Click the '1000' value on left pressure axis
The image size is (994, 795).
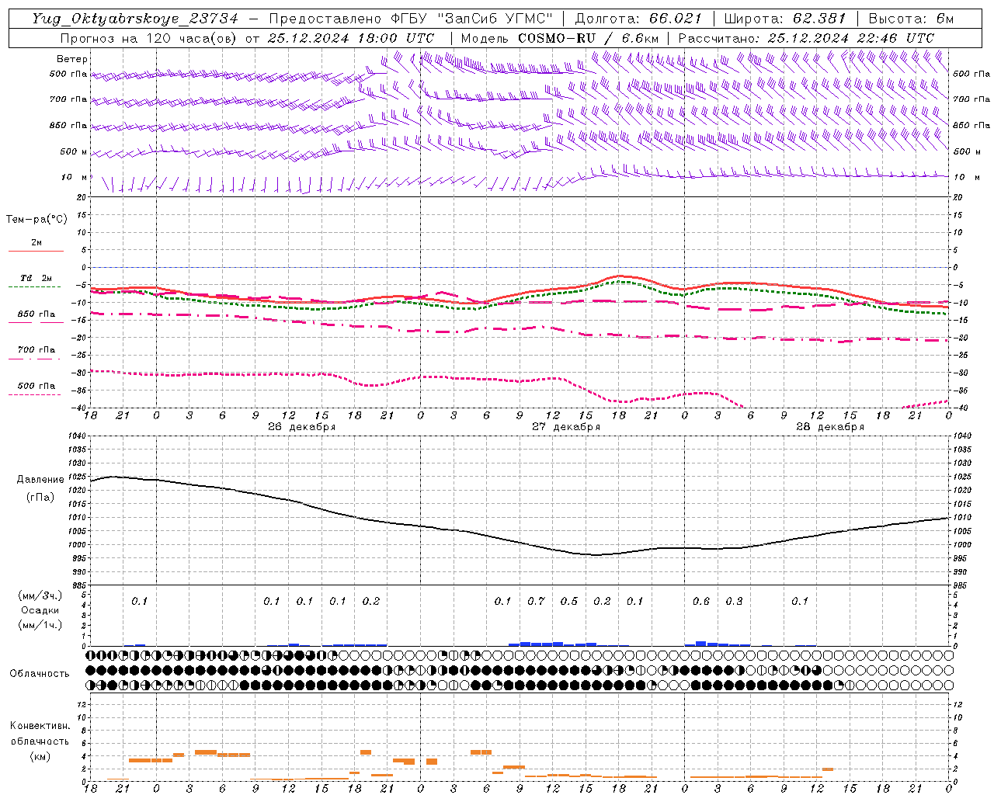click(x=78, y=545)
